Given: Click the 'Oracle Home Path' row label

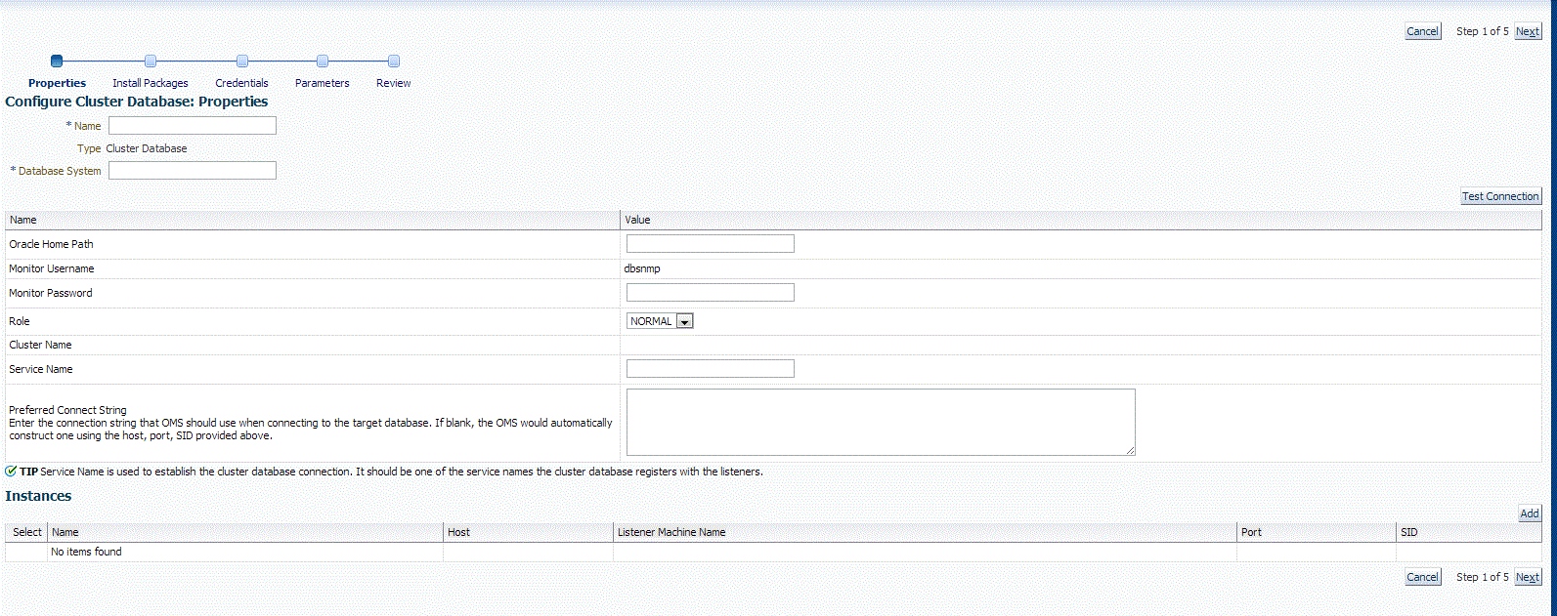Looking at the screenshot, I should point(51,244).
